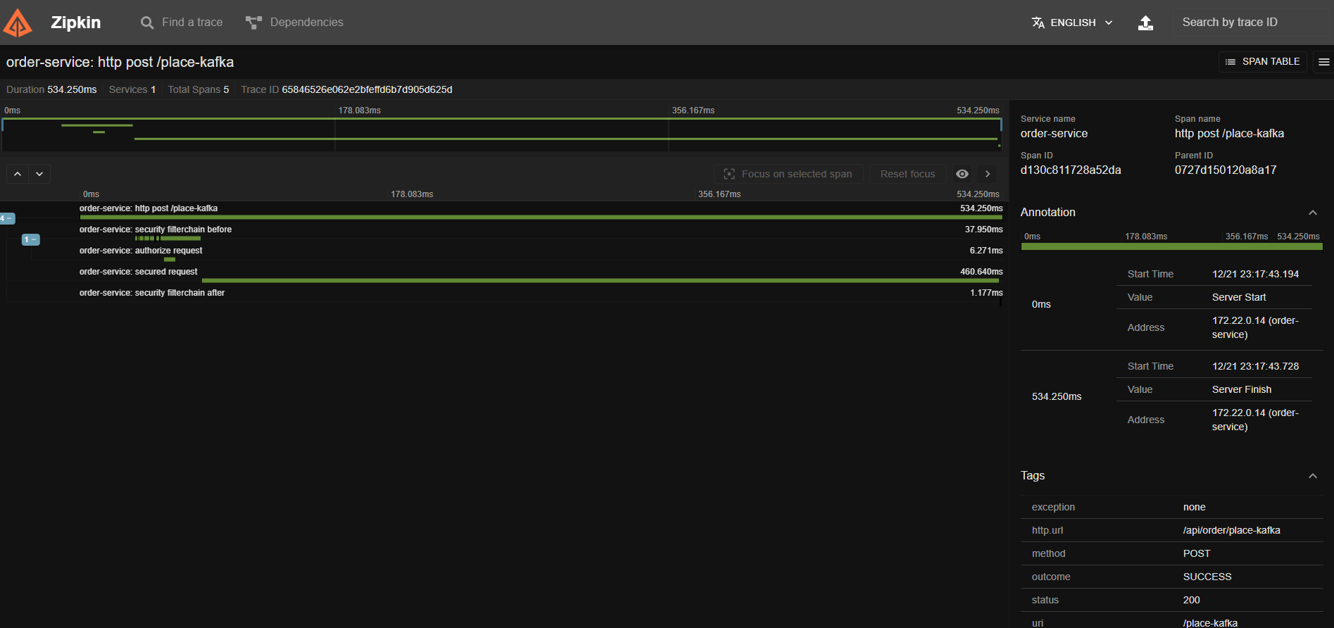Click the Total Spans 5 summary
Viewport: 1334px width, 628px height.
(199, 89)
